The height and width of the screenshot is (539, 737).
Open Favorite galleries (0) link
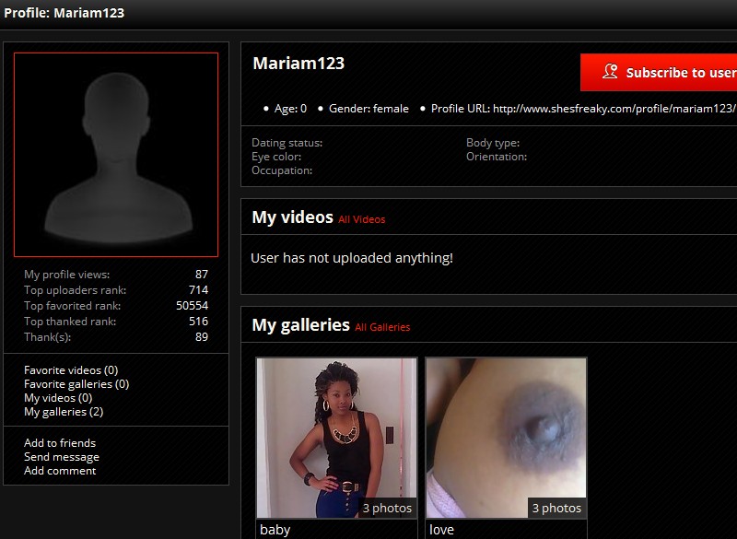[76, 384]
